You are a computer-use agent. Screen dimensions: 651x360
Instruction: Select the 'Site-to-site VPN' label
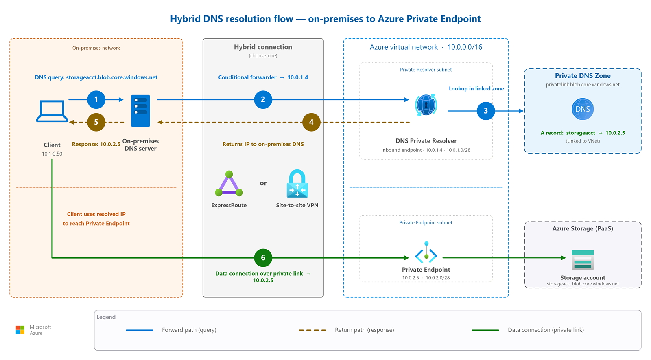[x=297, y=205]
